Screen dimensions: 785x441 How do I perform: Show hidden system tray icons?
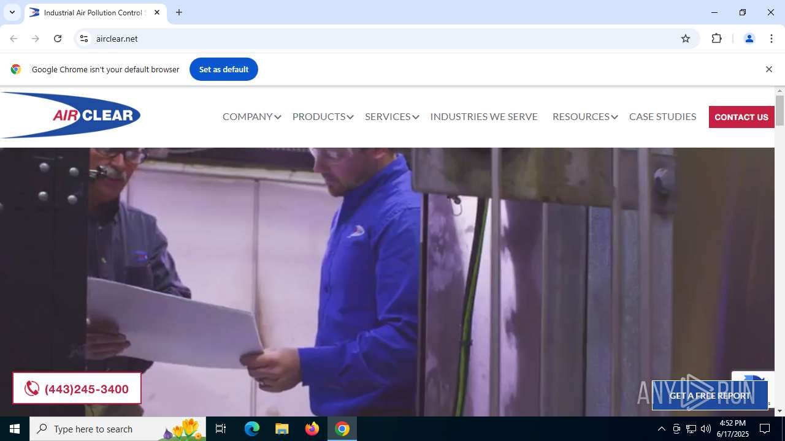661,429
